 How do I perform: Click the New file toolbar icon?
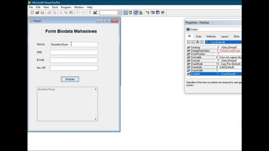pyautogui.click(x=32, y=13)
